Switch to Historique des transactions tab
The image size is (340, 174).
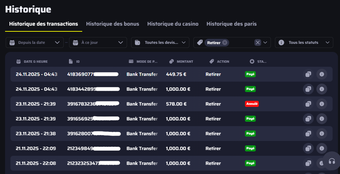43,24
